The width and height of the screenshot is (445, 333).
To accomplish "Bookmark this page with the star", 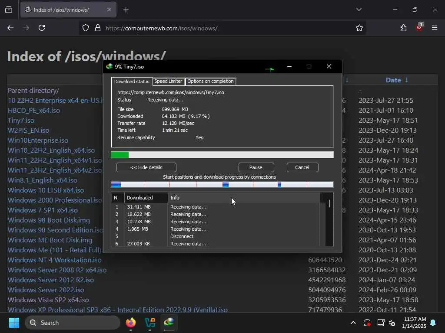I will point(359,28).
